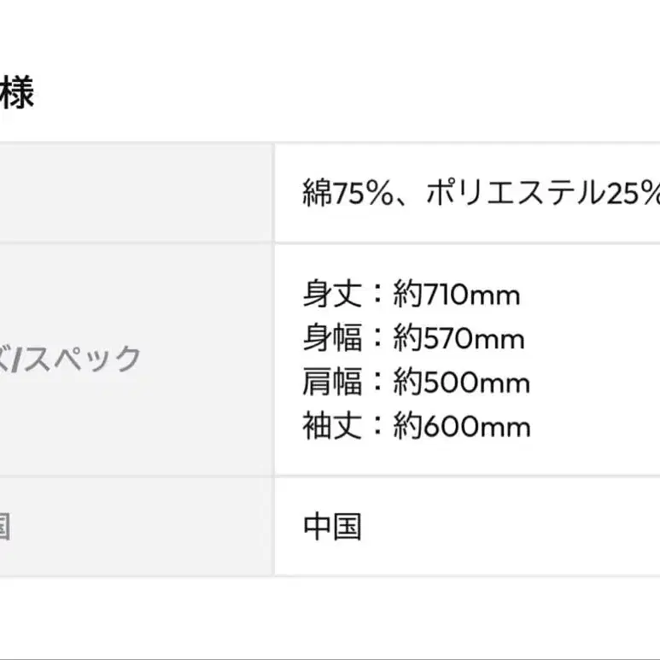Click the 袖丈：約600mm measurement line
Viewport: 660px width, 660px height.
click(x=417, y=426)
